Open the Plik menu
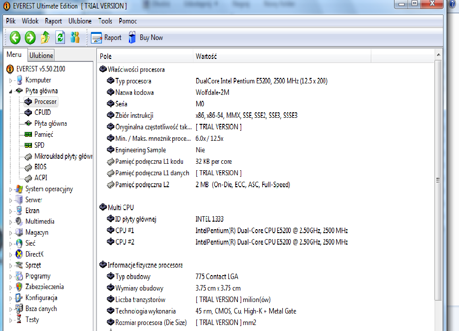 click(x=10, y=21)
